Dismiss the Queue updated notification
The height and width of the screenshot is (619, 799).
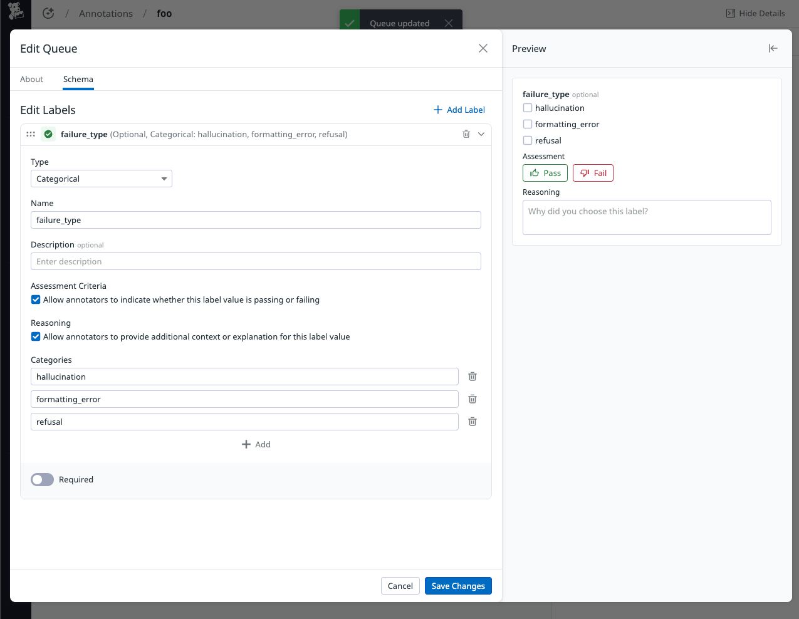[448, 23]
